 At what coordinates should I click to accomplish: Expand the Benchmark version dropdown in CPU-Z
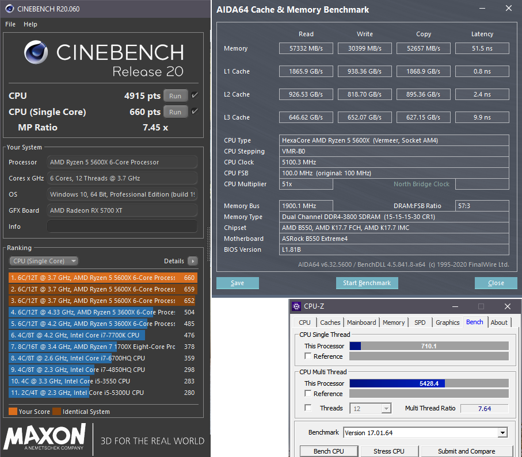click(x=502, y=433)
